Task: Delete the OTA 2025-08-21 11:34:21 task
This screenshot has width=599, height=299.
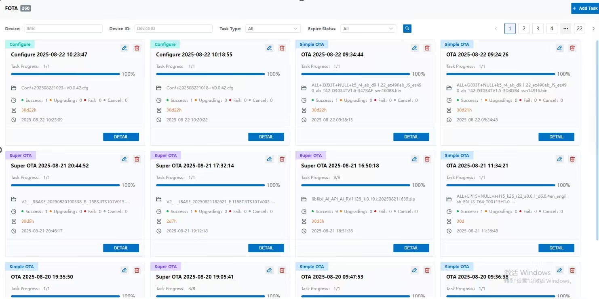Action: click(x=572, y=159)
